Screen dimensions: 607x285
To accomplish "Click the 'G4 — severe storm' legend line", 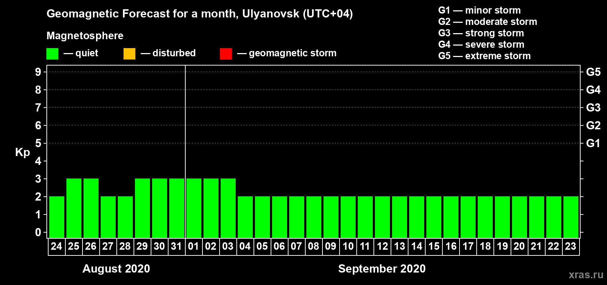I will (481, 45).
